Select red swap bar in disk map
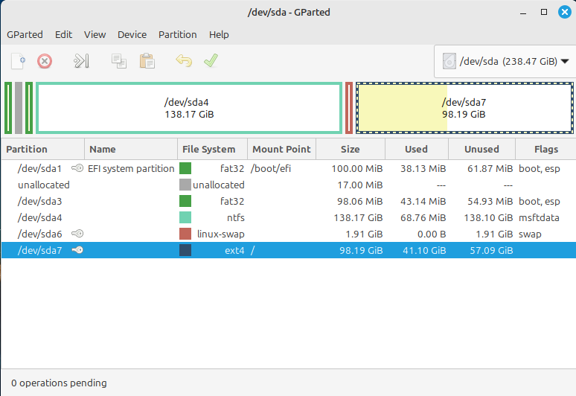Viewport: 576px width, 396px height. coord(349,108)
